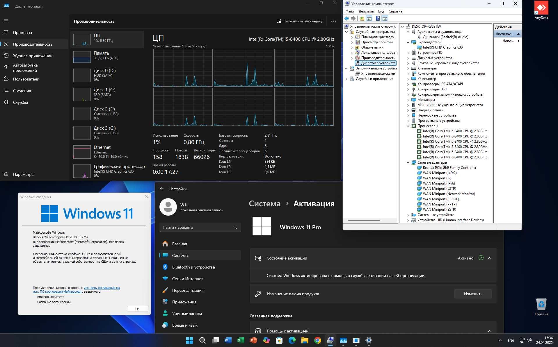The height and width of the screenshot is (347, 558).
Task: Open Bluetooth и устройства in Settings
Action: (x=200, y=267)
